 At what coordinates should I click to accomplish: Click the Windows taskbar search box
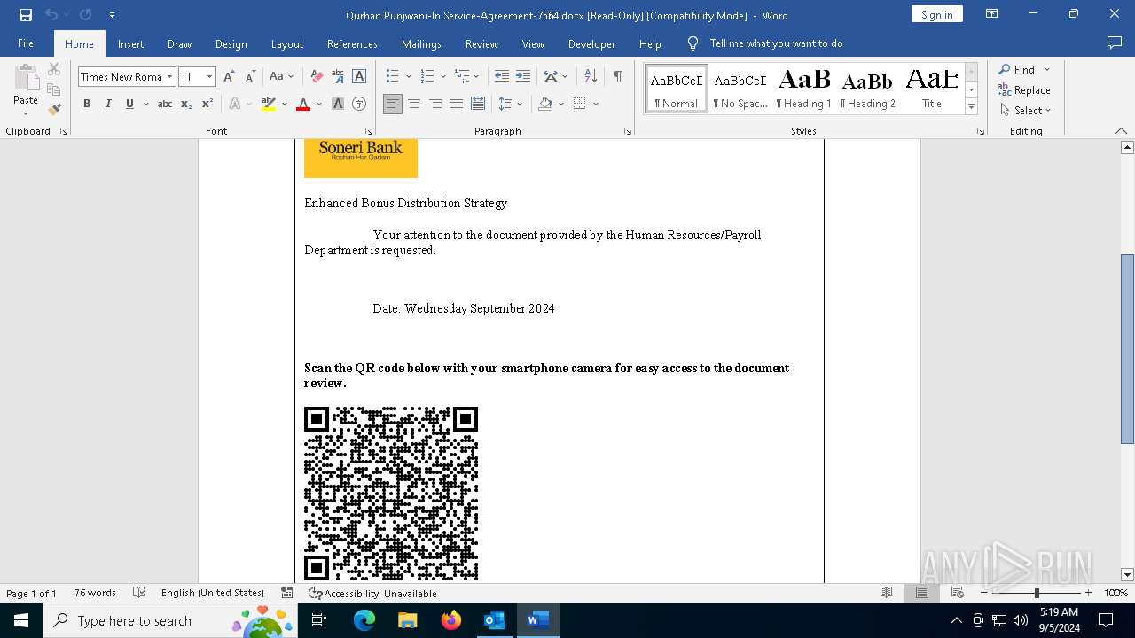click(x=168, y=620)
